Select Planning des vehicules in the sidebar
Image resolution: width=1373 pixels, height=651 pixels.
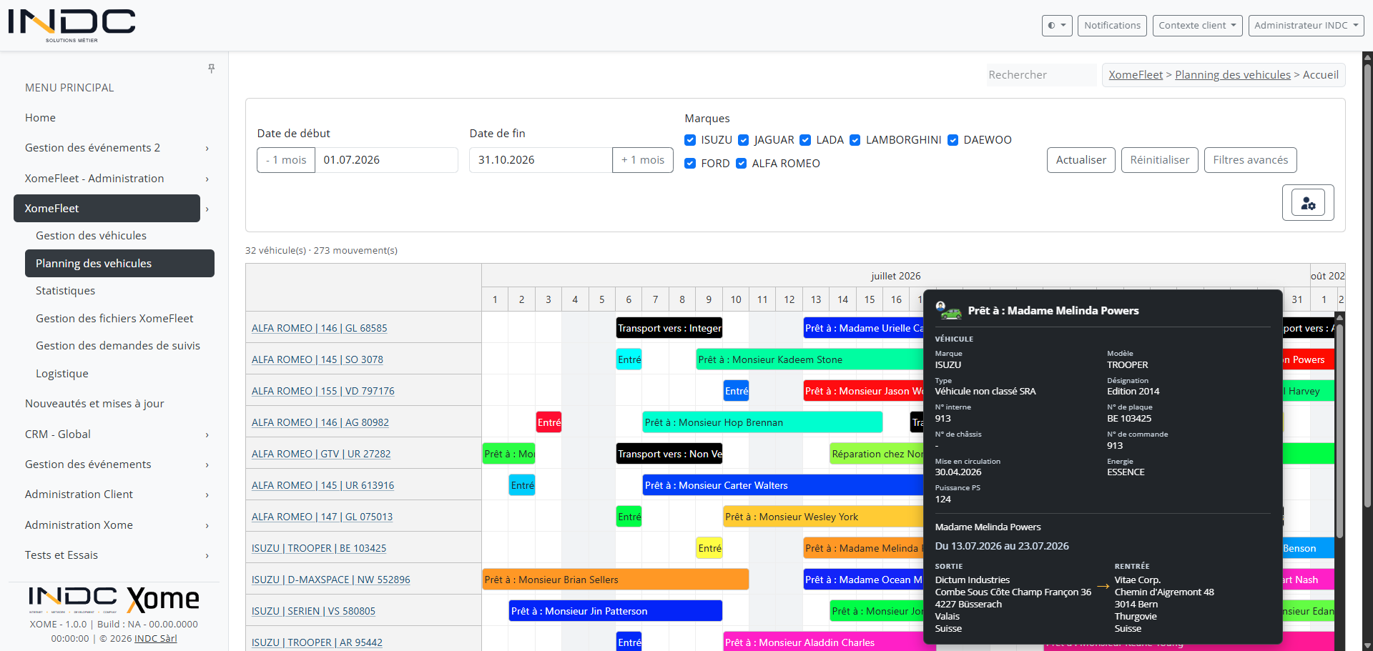pos(119,264)
